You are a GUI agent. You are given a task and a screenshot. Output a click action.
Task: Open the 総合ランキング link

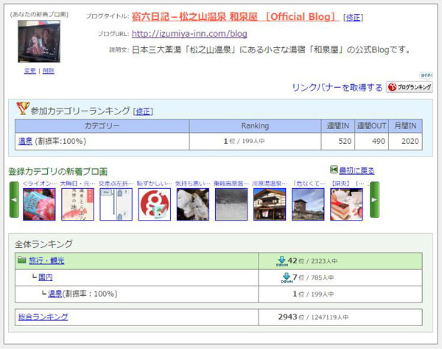coord(43,317)
